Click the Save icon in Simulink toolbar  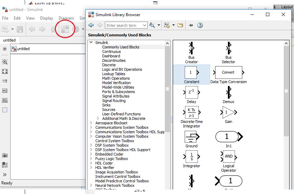(20, 29)
